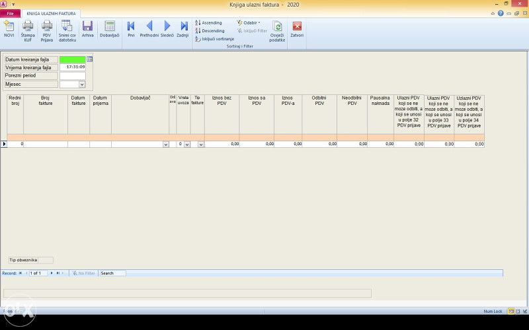
Task: Print the KUF with Štampa KUF
Action: pyautogui.click(x=28, y=31)
